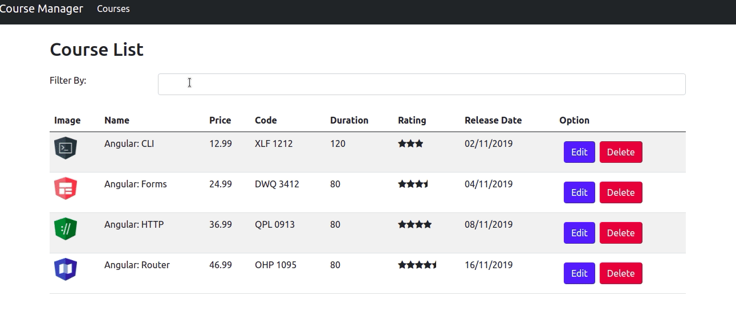Click the Angular HTTP course image icon
The width and height of the screenshot is (736, 324).
(66, 229)
